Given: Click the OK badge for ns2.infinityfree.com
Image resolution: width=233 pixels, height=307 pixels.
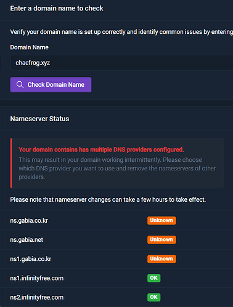Looking at the screenshot, I should pyautogui.click(x=153, y=297).
